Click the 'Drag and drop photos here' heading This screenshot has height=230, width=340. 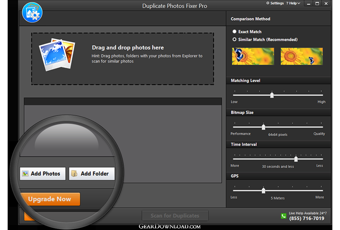128,48
